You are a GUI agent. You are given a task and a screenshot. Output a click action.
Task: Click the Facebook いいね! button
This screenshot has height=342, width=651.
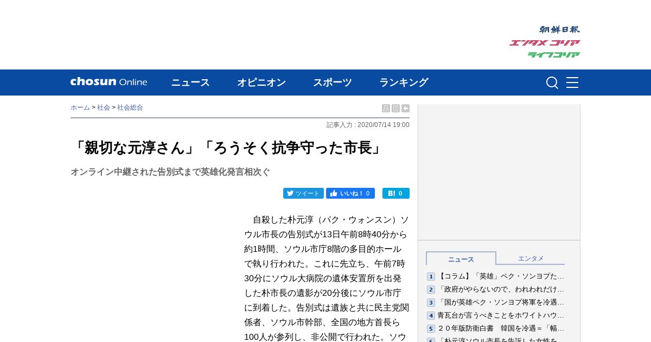pyautogui.click(x=350, y=193)
